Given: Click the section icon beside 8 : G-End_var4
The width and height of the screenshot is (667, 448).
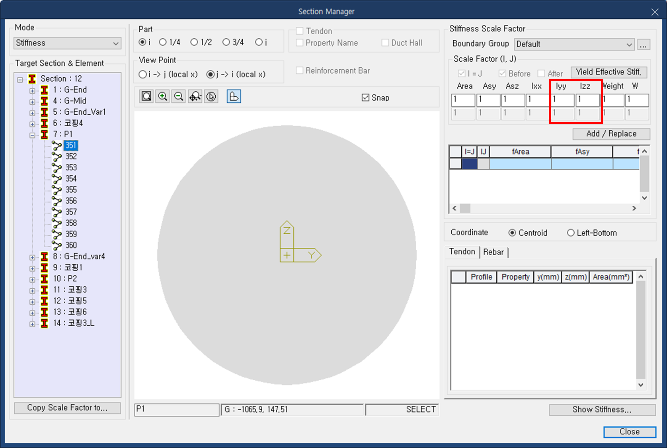Looking at the screenshot, I should coord(45,257).
